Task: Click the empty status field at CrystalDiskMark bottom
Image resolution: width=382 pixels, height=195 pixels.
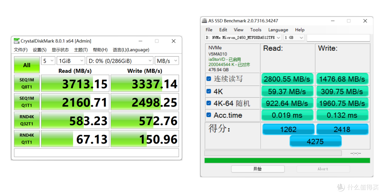Action: (x=97, y=153)
